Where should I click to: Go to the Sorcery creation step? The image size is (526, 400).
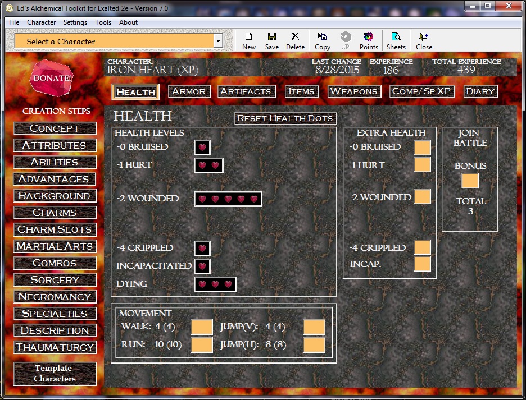click(55, 280)
